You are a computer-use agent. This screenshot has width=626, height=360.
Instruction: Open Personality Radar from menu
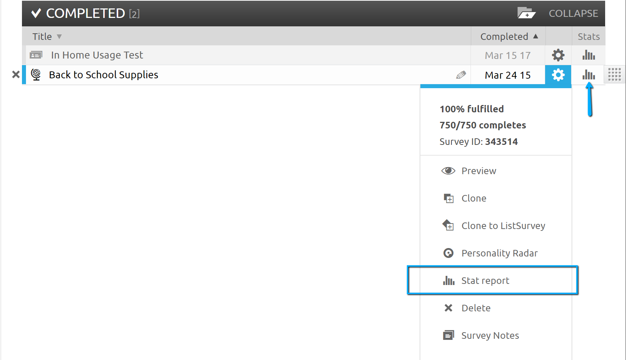(x=499, y=253)
